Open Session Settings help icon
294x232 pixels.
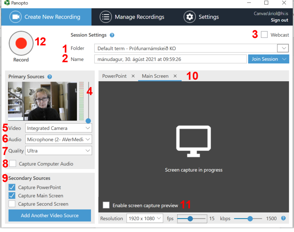[112, 35]
